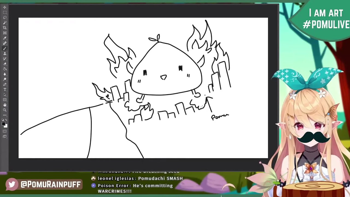Click the 'Pomudachi SMASH' chat message
Viewport: 350px width, 197px height.
161,178
